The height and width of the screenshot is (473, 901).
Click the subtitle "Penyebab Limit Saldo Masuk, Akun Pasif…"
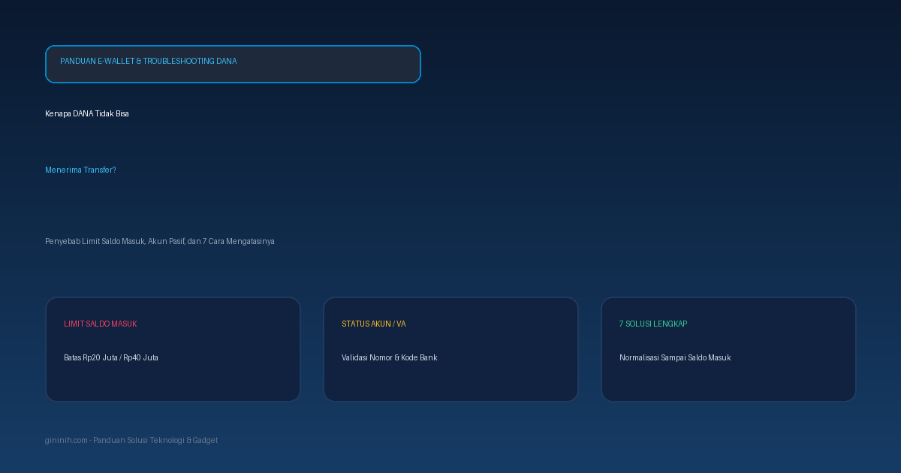(160, 241)
